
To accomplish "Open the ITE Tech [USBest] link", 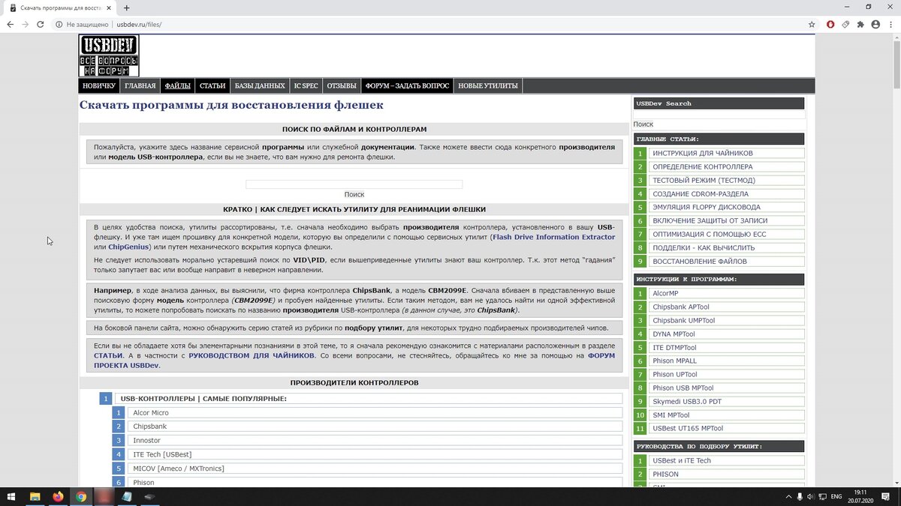I will (375, 454).
